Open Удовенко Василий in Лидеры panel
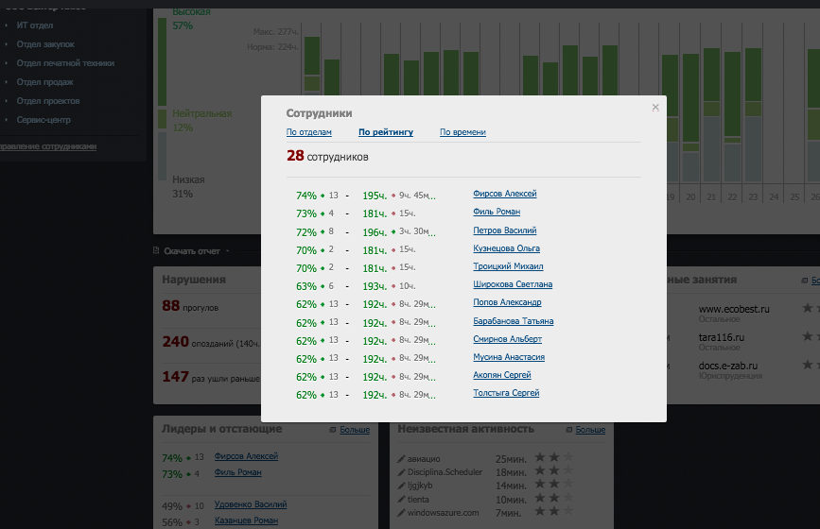The image size is (820, 529). pyautogui.click(x=251, y=504)
